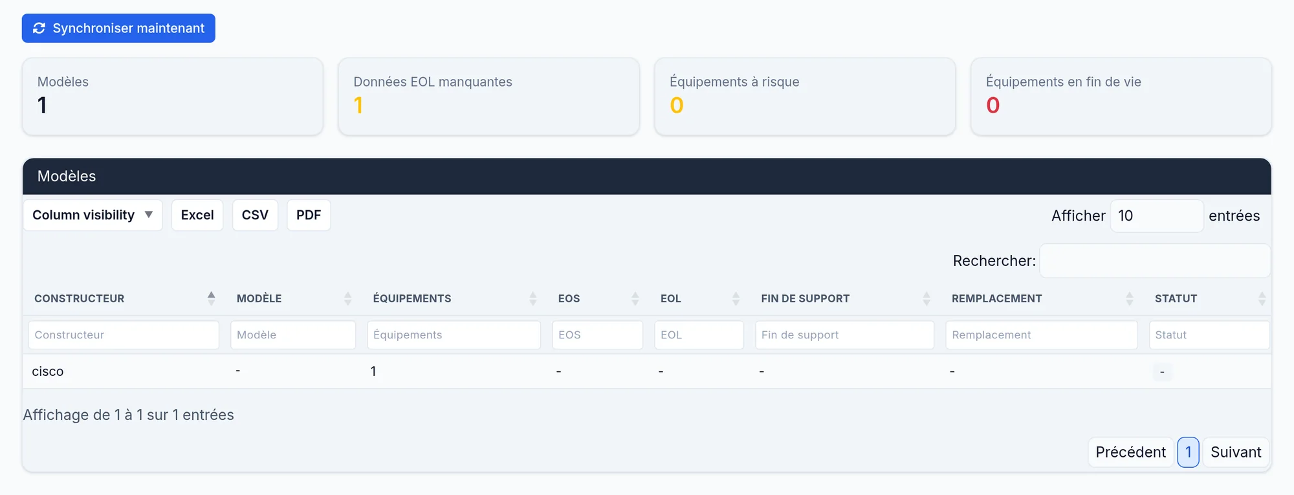Click 'Affichage de 1 à 1 sur 1 entrées' text
Image resolution: width=1294 pixels, height=495 pixels.
coord(129,415)
